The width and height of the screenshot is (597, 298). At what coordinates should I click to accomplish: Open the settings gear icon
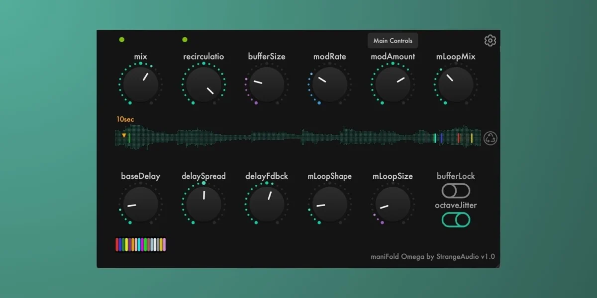pos(490,41)
